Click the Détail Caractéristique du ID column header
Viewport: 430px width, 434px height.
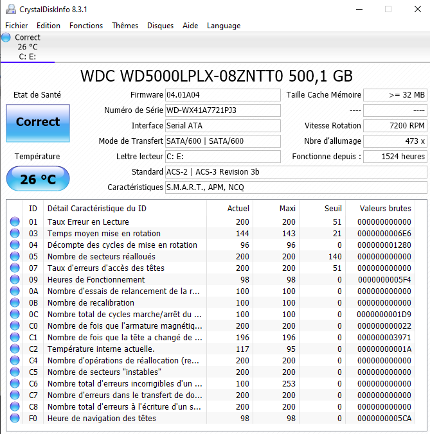click(x=125, y=209)
